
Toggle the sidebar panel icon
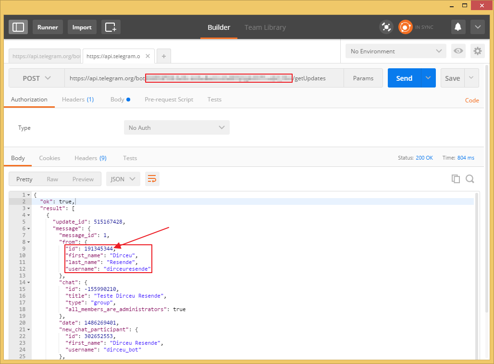tap(18, 27)
